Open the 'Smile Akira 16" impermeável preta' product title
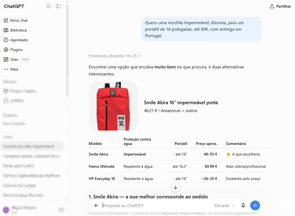This screenshot has height=216, width=295. tap(181, 103)
